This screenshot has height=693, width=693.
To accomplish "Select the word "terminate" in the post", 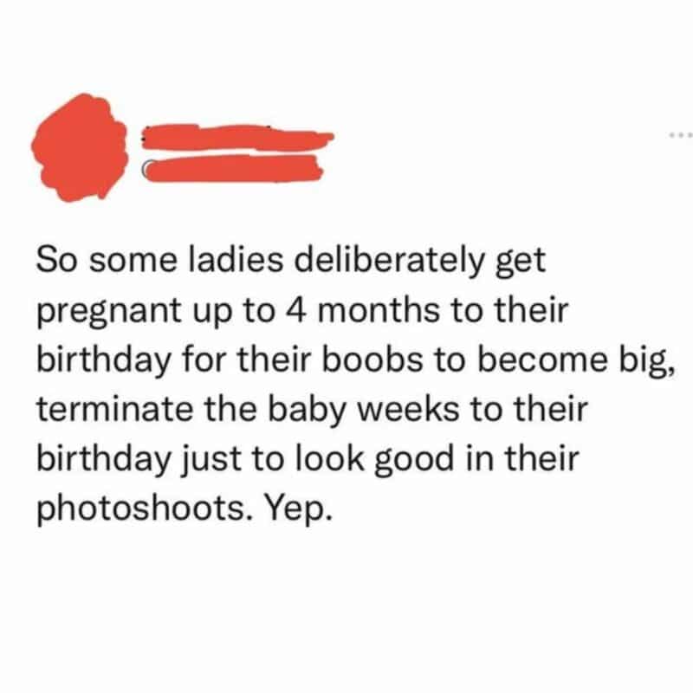I will coord(115,409).
